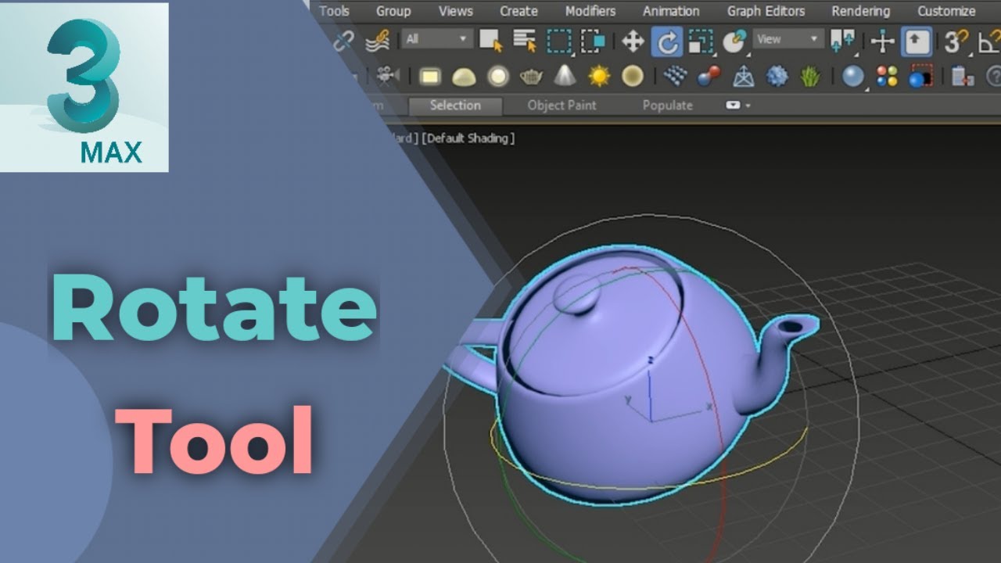Click the rectangular area light icon
The height and width of the screenshot is (563, 1001).
click(x=429, y=76)
